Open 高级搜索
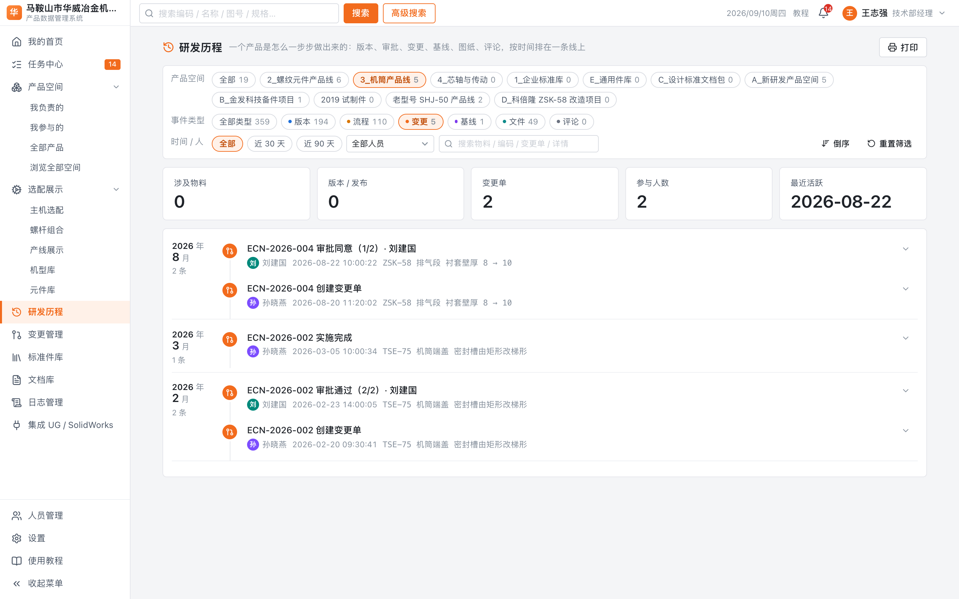 coord(409,13)
